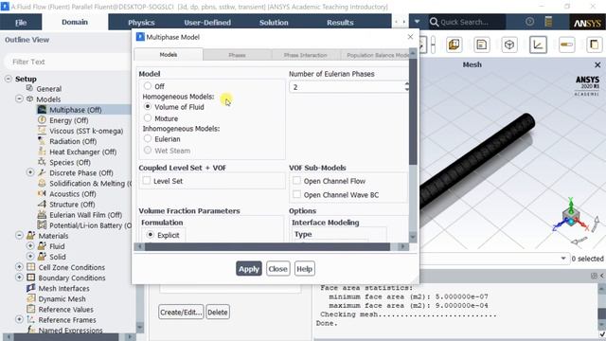Click the dialog scrollbar down arrow
Viewport: 606px width, 341px height.
[413, 237]
